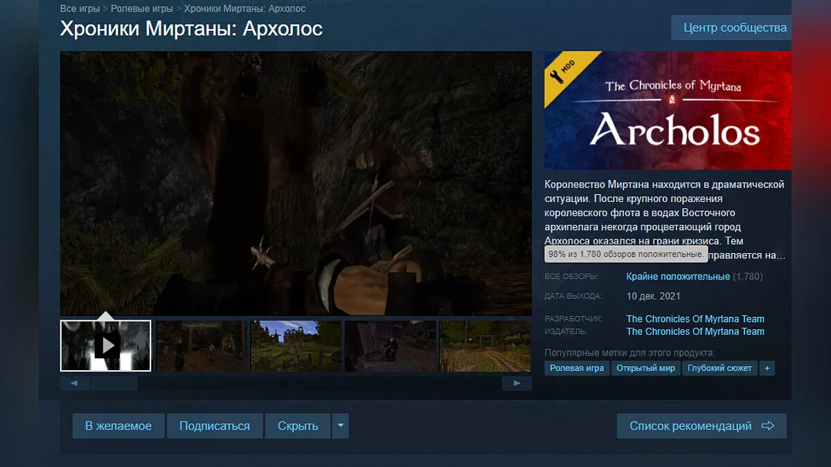Select the second screenshot thumbnail
Image resolution: width=831 pixels, height=467 pixels.
(201, 345)
